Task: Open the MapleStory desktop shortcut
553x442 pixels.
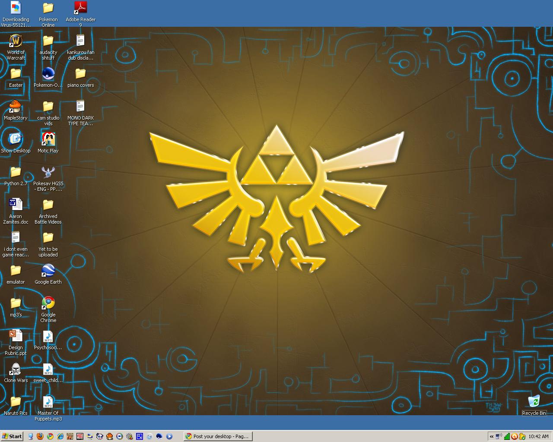Action: click(x=16, y=107)
